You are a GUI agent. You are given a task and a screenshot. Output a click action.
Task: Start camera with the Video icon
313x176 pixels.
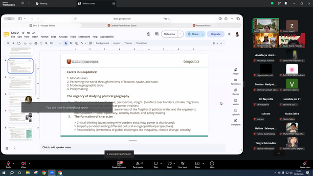pos(23,163)
